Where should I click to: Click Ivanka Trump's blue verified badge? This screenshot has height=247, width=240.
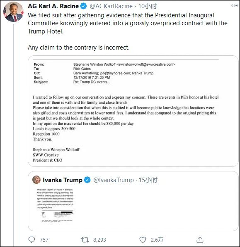coord(87,180)
